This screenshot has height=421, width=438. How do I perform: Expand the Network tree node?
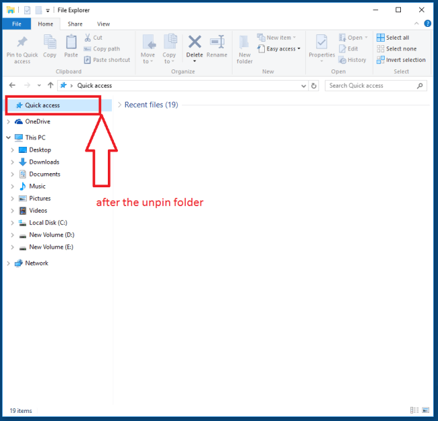click(8, 263)
